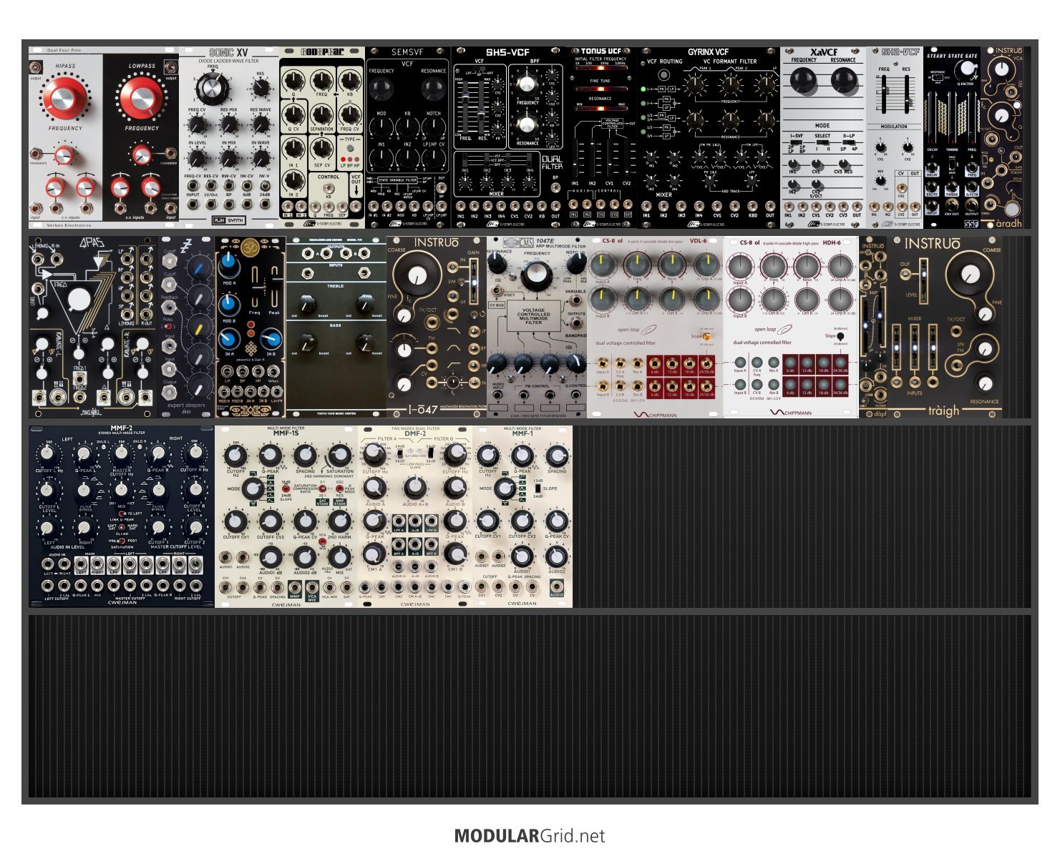Click the XaVCF FREQUENCY knob
The image size is (1060, 851).
click(803, 82)
